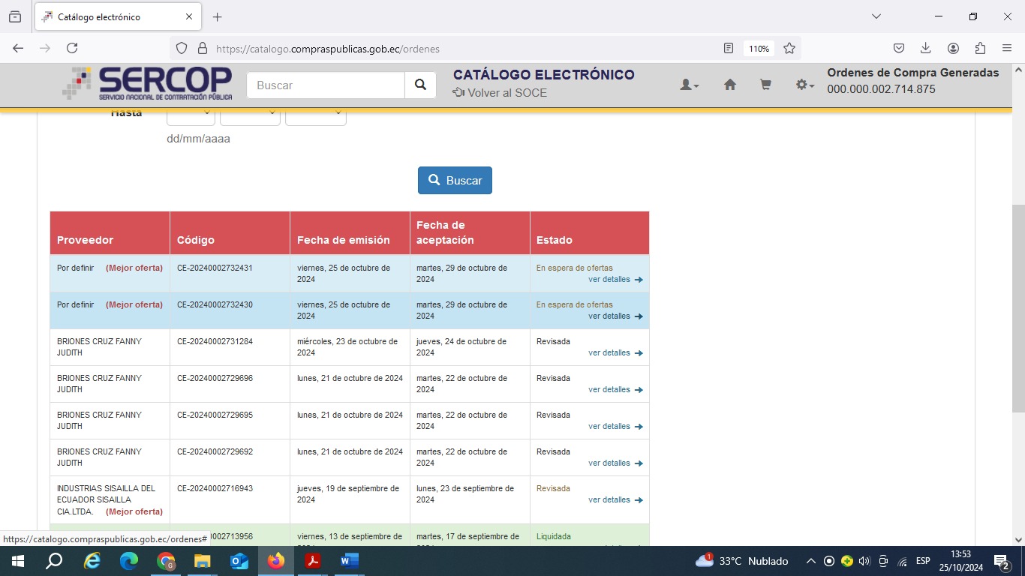Click the SERCOP logo
Viewport: 1025px width, 576px height.
[148, 83]
